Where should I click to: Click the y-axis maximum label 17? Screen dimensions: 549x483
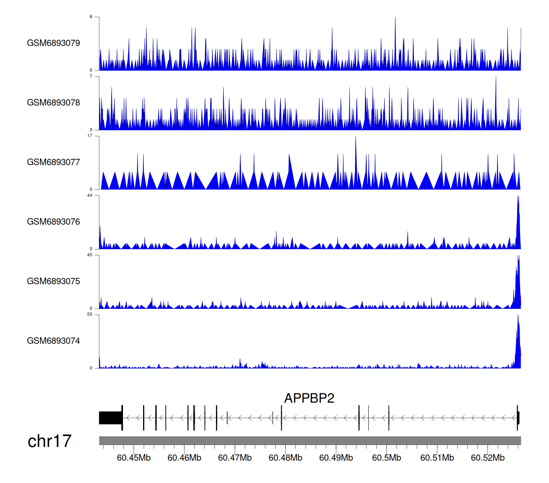point(90,136)
